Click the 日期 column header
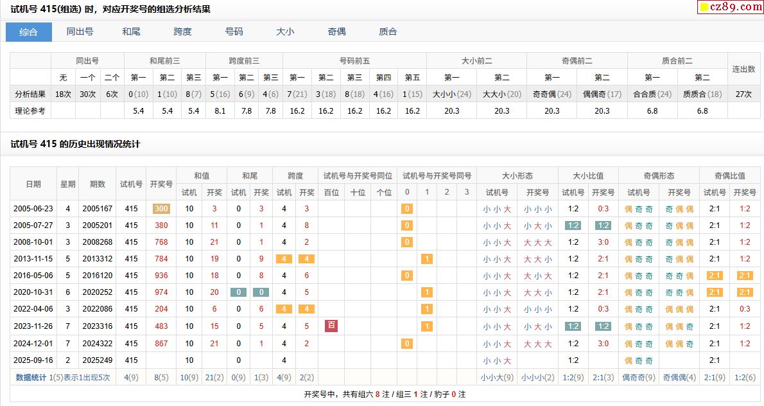Image resolution: width=764 pixels, height=406 pixels. click(33, 184)
